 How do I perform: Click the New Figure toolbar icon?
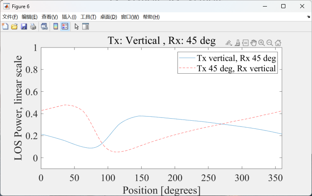(x=5, y=26)
